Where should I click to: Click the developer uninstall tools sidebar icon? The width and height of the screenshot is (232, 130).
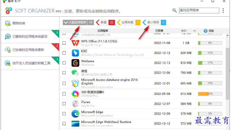(8, 63)
